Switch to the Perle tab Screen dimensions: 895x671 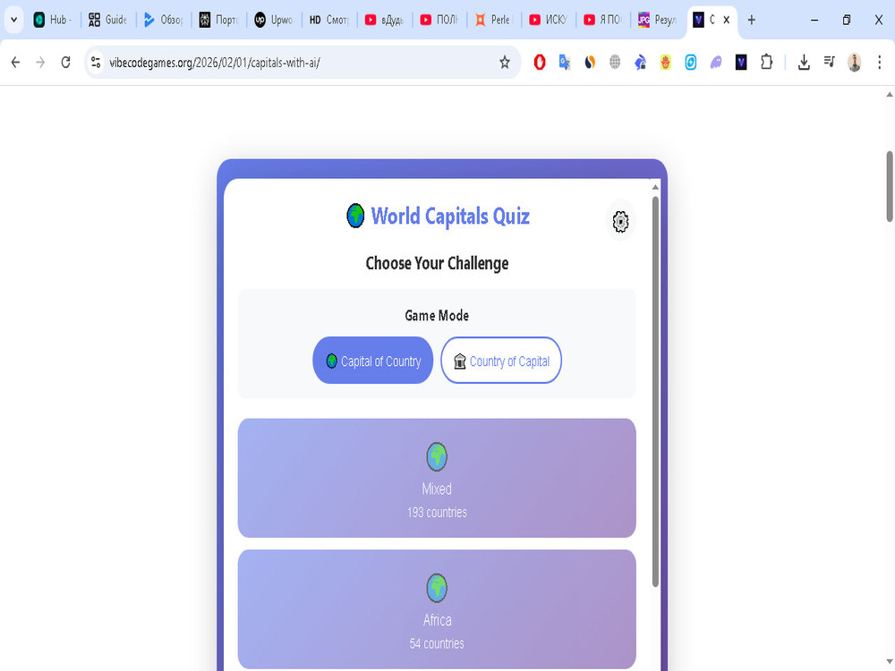pos(495,20)
